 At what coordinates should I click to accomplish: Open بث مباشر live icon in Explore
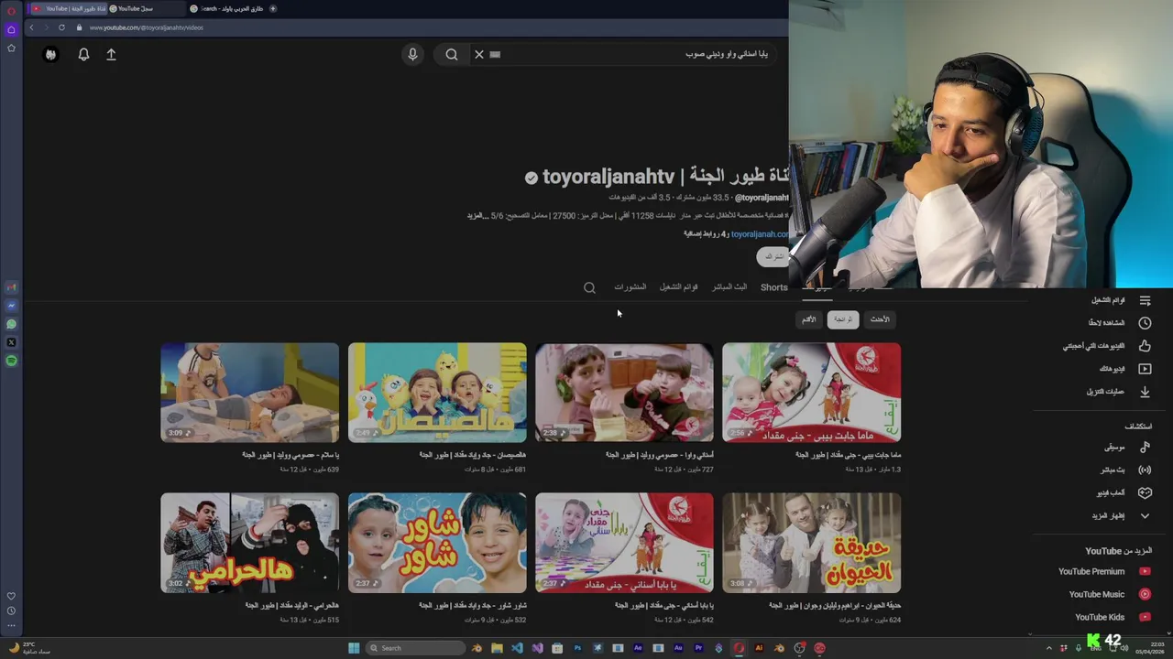(x=1145, y=470)
